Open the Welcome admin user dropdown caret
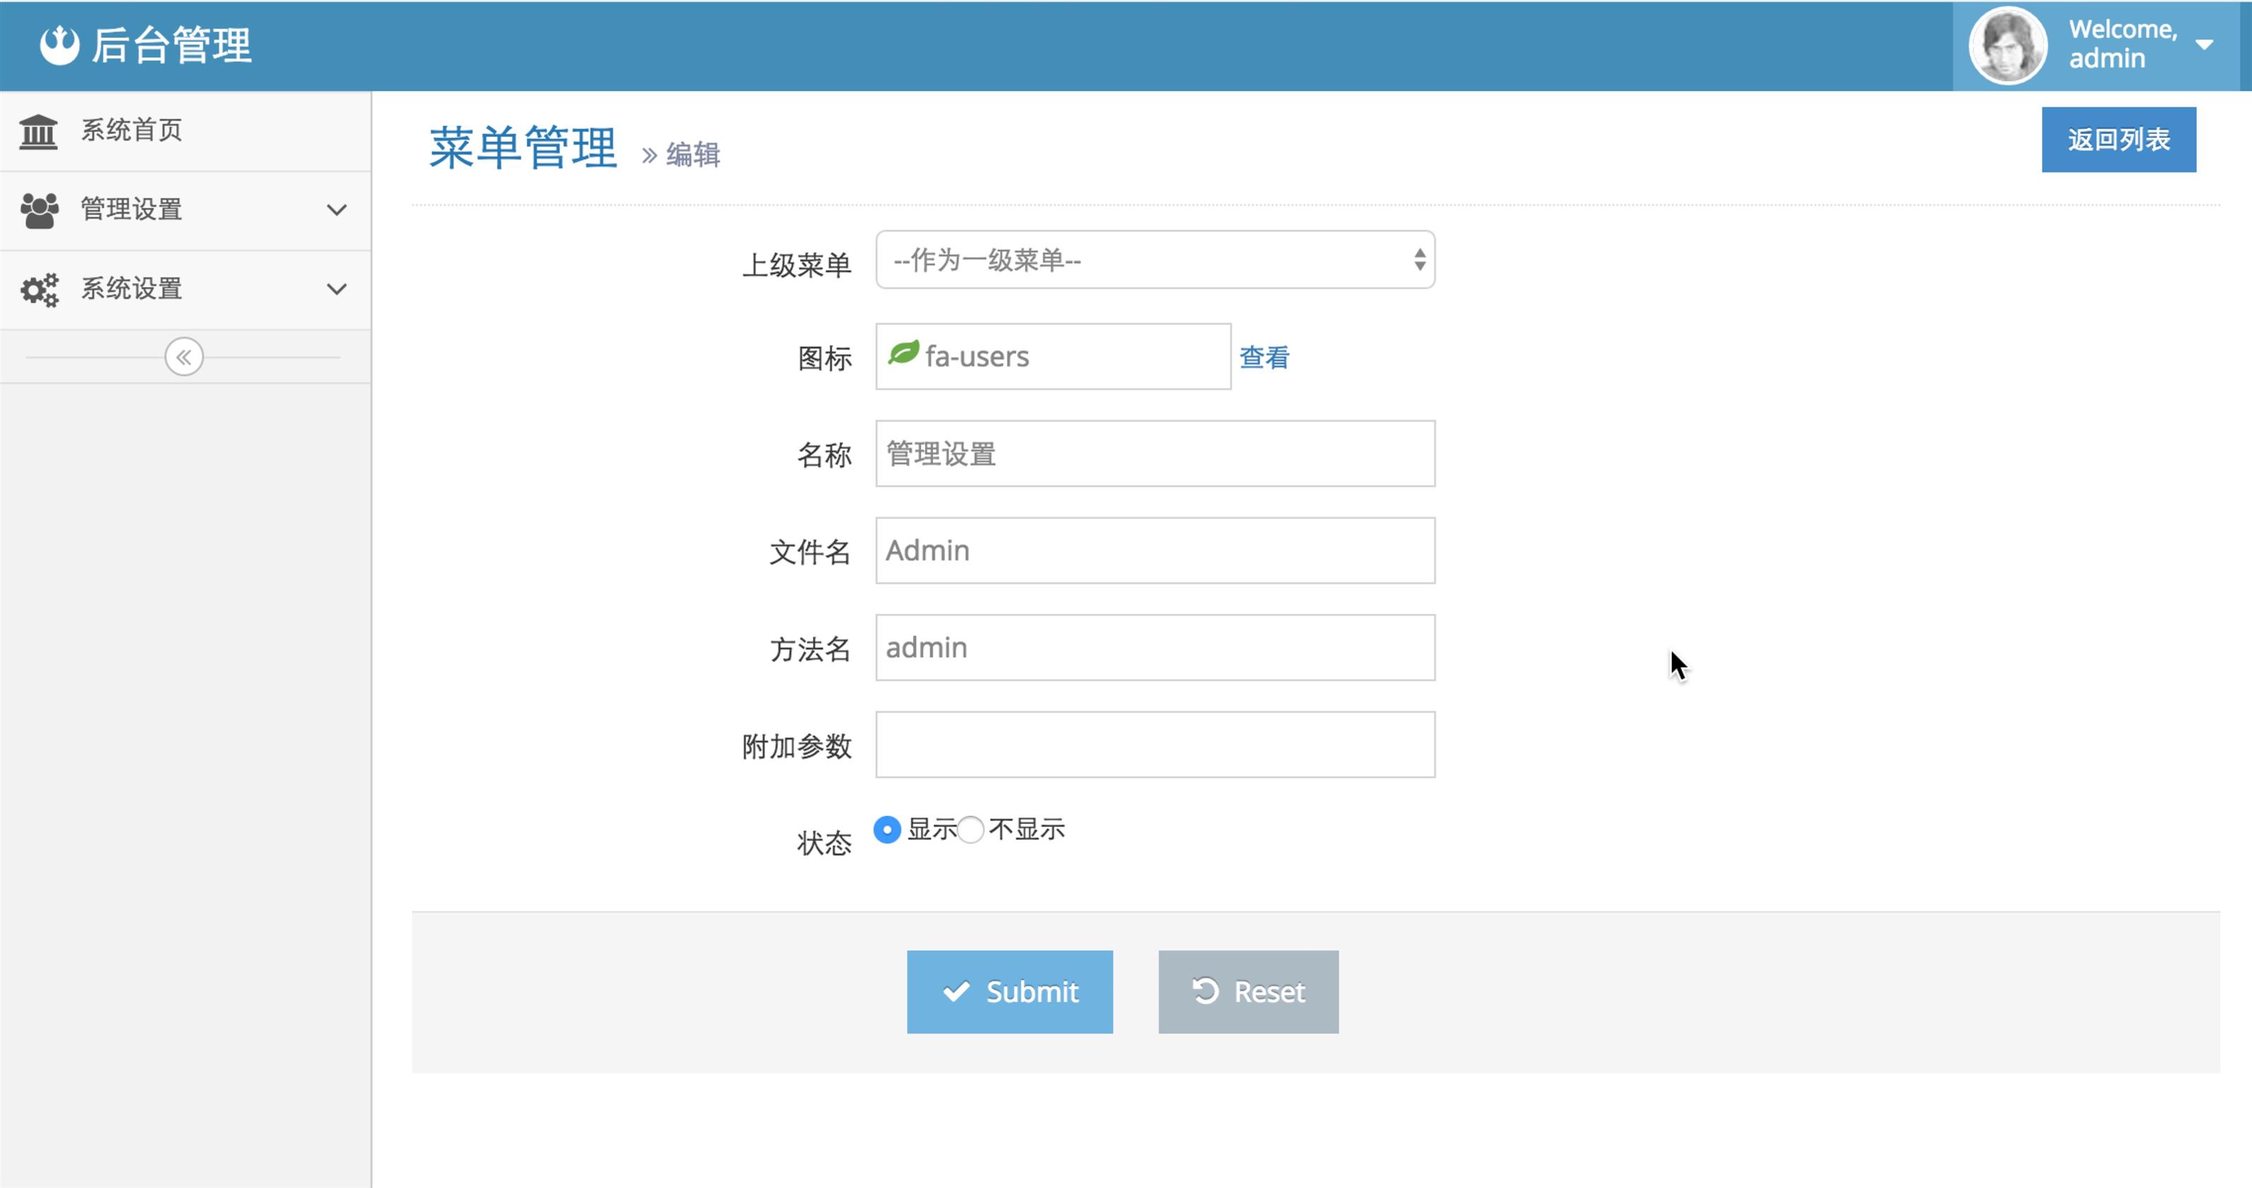This screenshot has height=1188, width=2252. coord(2204,45)
